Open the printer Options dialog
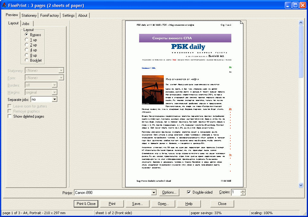The width and height of the screenshot is (308, 217). point(170,192)
